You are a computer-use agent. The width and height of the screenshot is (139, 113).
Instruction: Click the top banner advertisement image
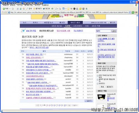click(68, 17)
